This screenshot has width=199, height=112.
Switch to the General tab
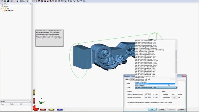127,80
